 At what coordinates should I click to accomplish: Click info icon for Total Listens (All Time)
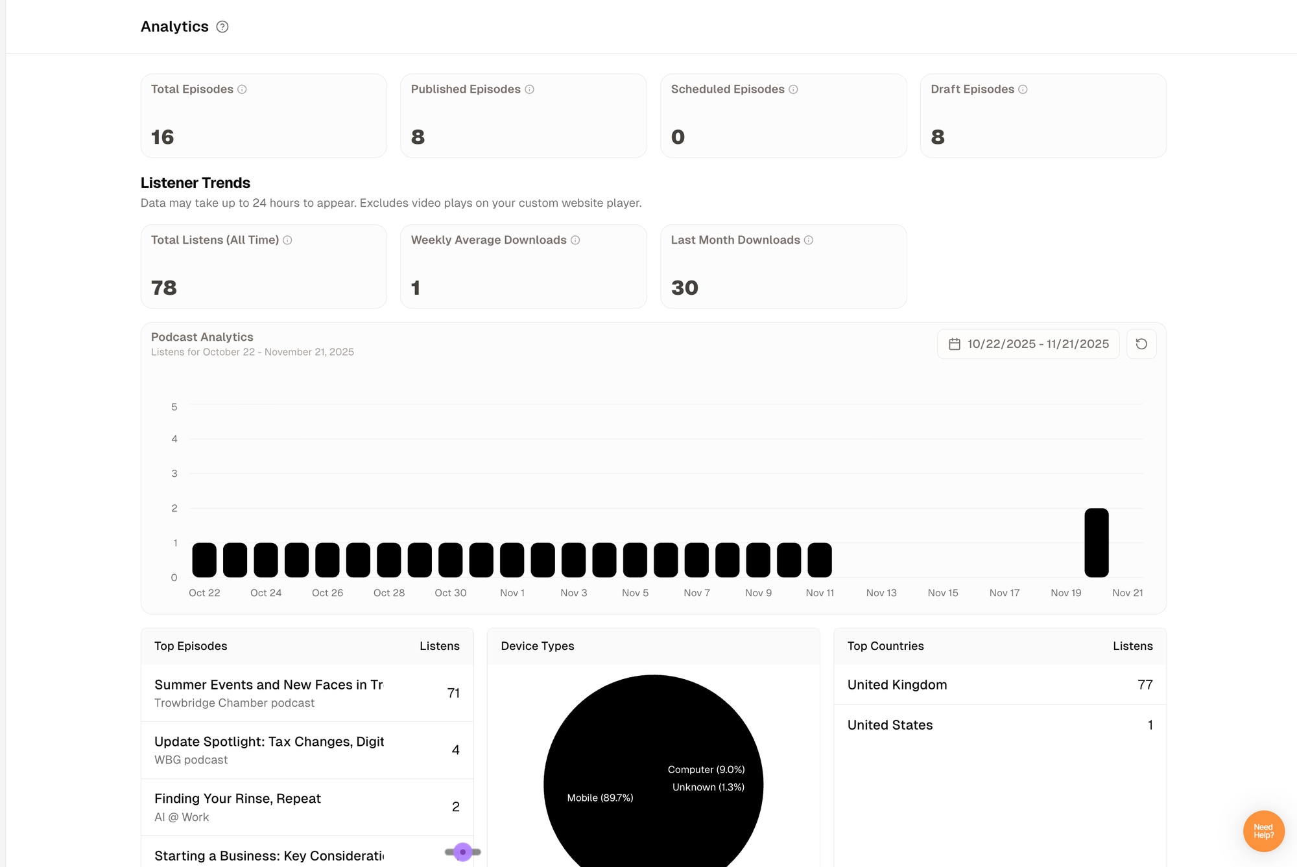pyautogui.click(x=287, y=240)
